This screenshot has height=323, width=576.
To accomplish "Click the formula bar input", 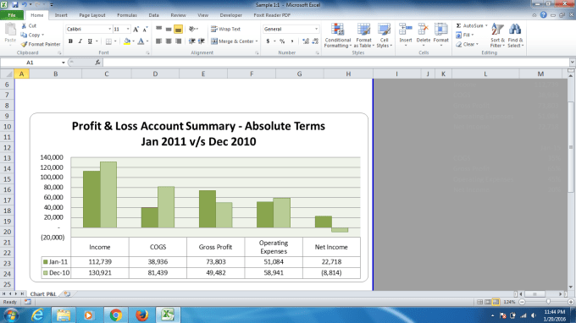I will pyautogui.click(x=335, y=63).
